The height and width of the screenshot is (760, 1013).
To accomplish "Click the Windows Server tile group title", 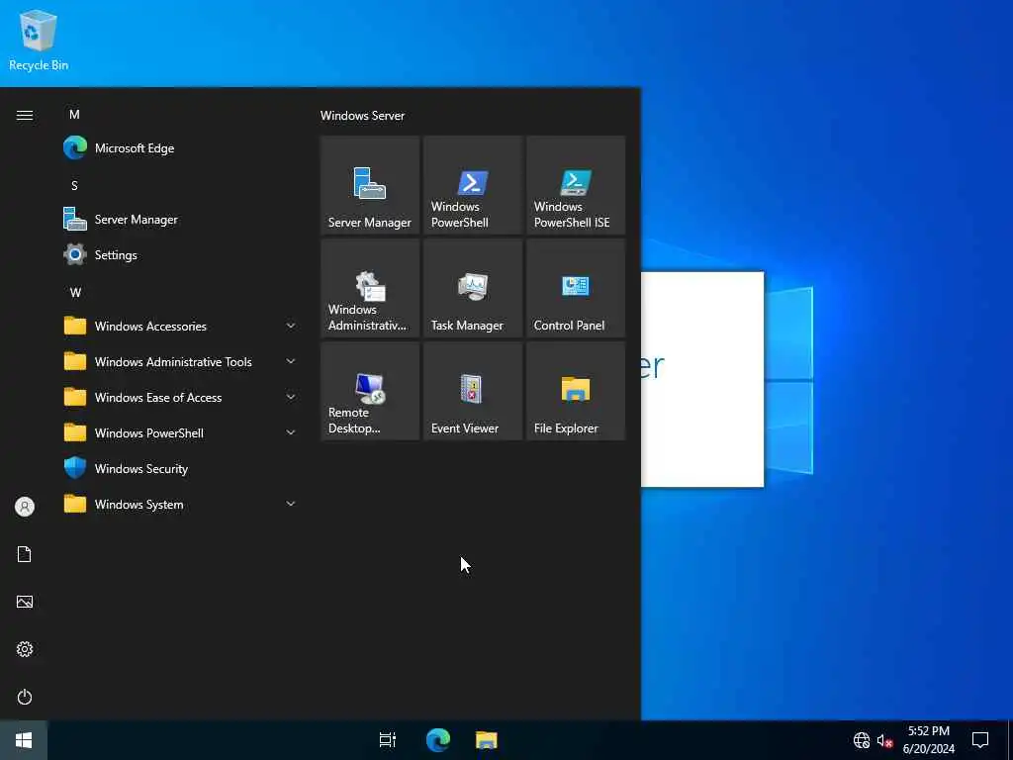I will point(362,116).
